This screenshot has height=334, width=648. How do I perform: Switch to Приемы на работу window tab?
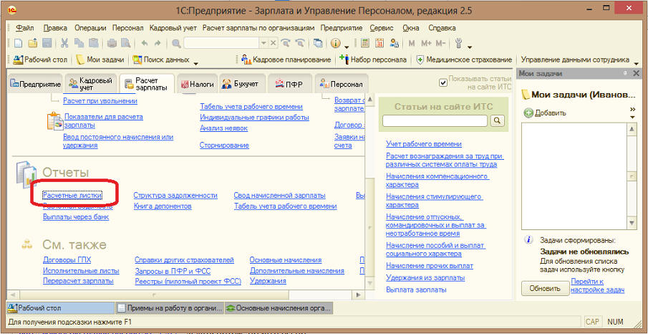(x=170, y=308)
